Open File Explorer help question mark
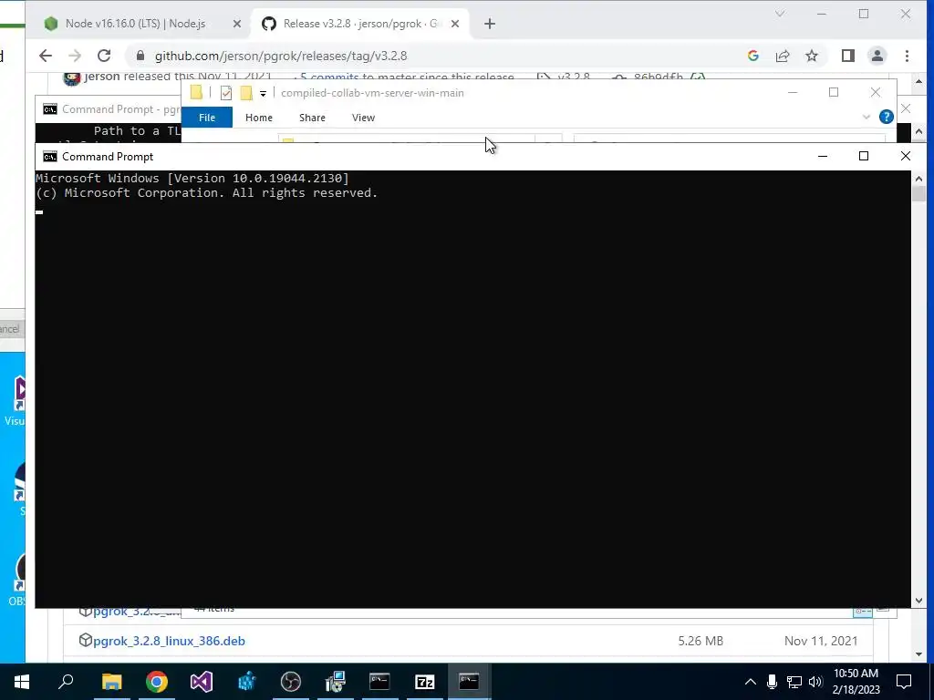The width and height of the screenshot is (934, 700). [x=887, y=118]
